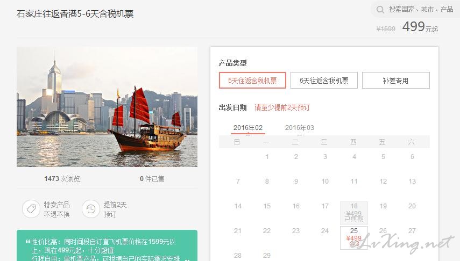Select the 5天往返含税机票 product type
Image resolution: width=460 pixels, height=261 pixels.
tap(252, 81)
